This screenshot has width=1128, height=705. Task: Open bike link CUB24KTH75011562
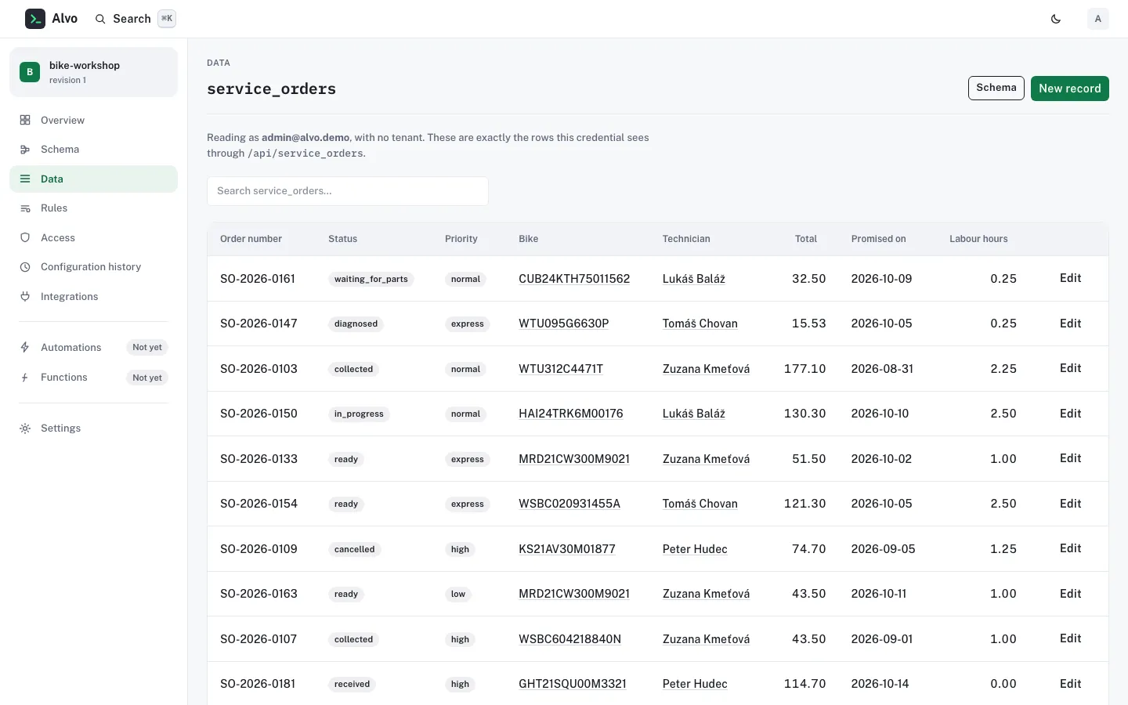click(574, 279)
